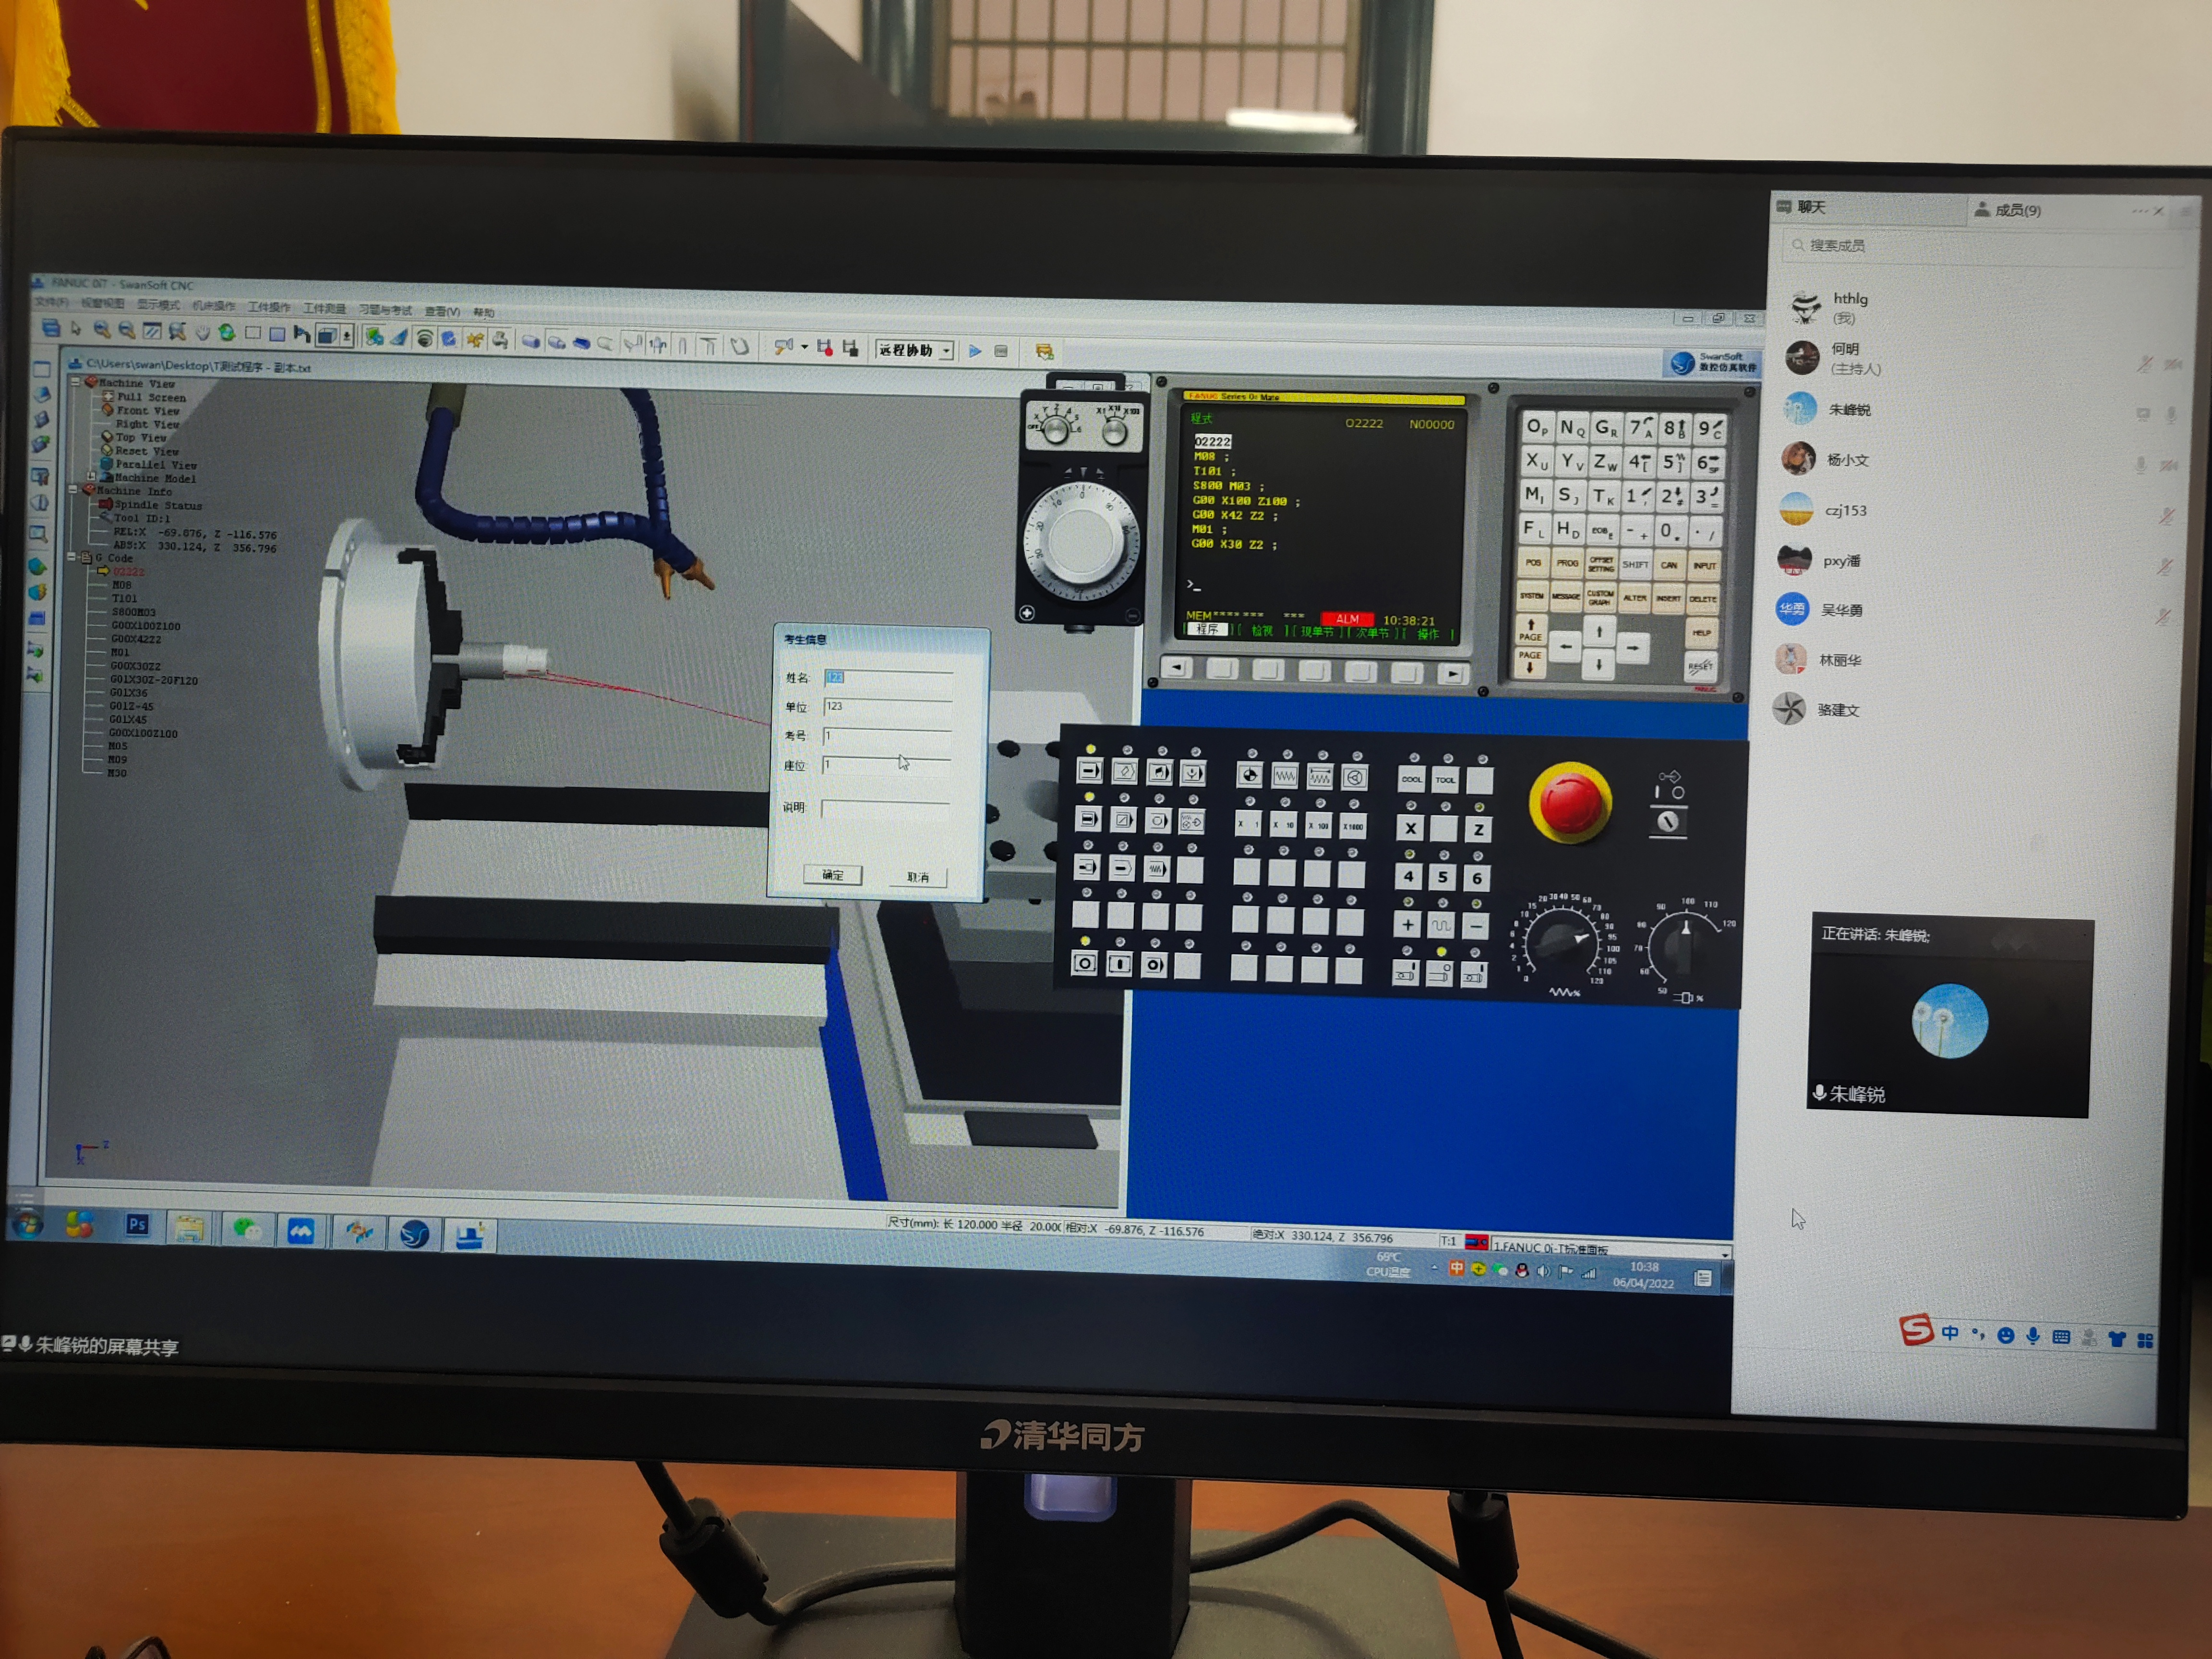Collapse the Machine View tree node
Screen dimensions: 2212x1659
click(75, 382)
